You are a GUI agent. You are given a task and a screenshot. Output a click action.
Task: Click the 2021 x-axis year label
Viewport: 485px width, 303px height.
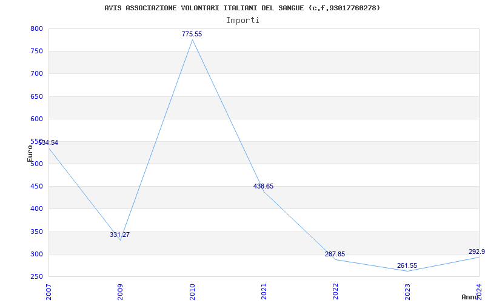(264, 292)
